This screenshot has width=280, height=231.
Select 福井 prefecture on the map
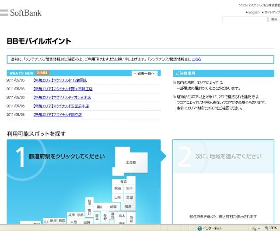(x=89, y=212)
